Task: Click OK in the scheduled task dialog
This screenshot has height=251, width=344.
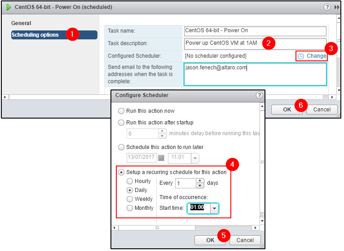Action: 287,109
